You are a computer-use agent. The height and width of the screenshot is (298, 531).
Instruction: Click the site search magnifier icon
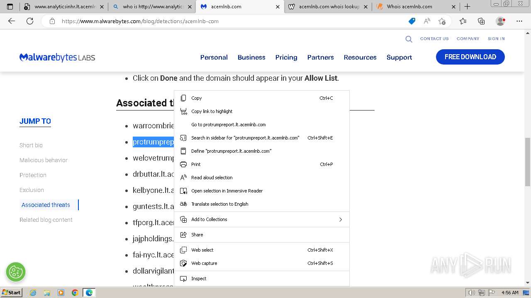pos(409,39)
